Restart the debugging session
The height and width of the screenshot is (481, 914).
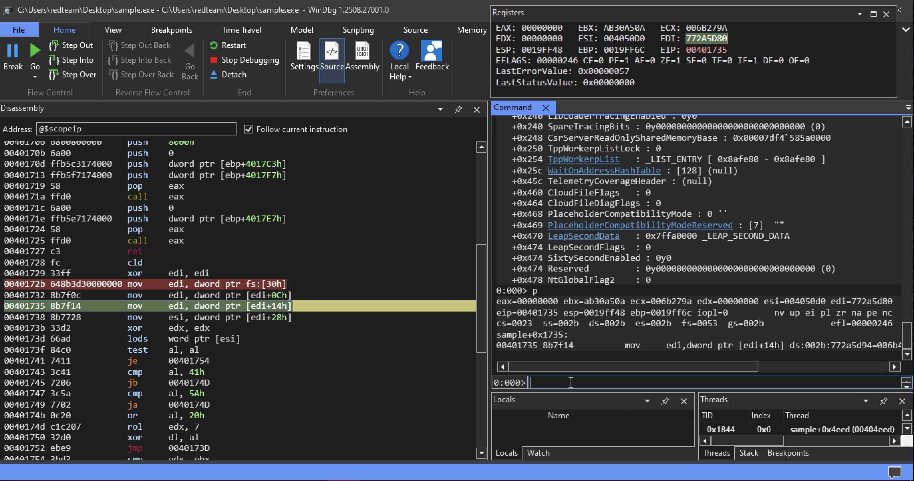click(x=228, y=45)
